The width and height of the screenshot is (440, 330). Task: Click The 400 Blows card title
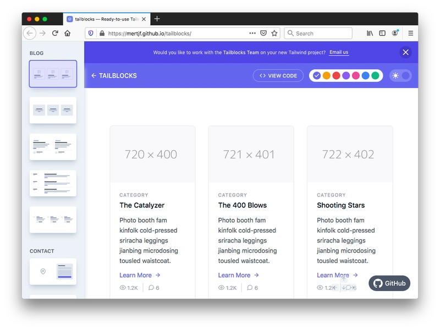243,205
